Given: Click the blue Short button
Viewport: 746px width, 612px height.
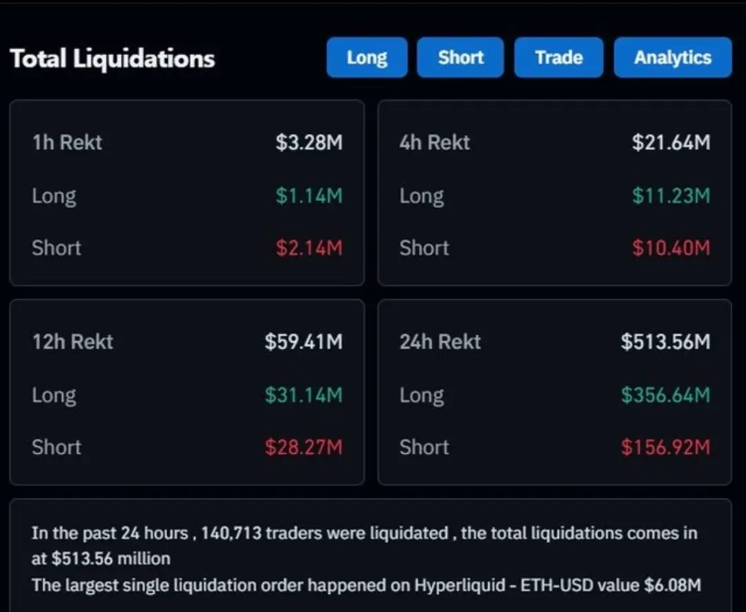Looking at the screenshot, I should coord(460,57).
